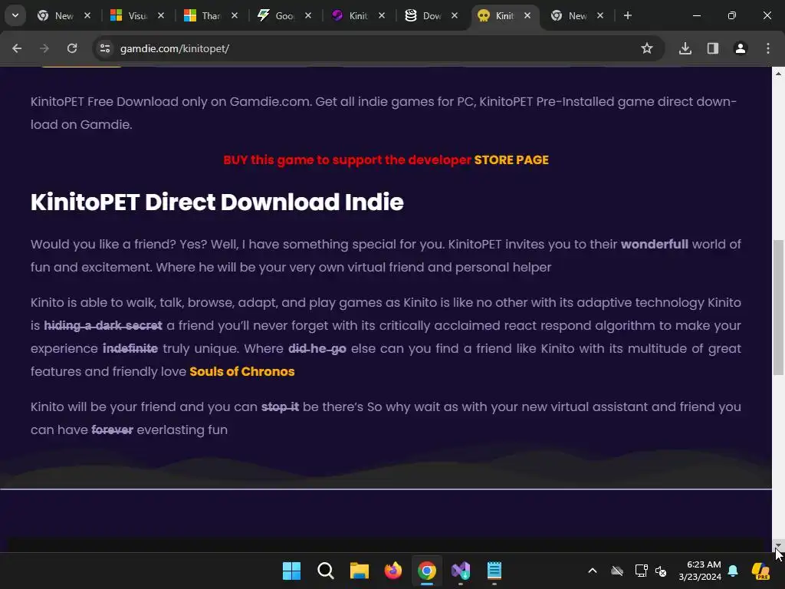Switch to the Dow tab
Viewport: 785px width, 589px height.
pyautogui.click(x=432, y=15)
